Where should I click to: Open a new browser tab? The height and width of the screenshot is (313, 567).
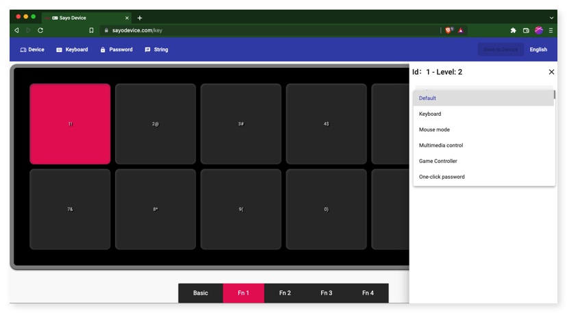[140, 18]
